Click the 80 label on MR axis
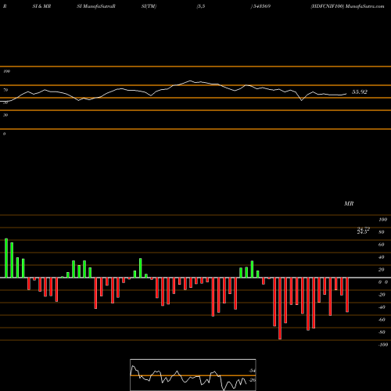This screenshot has width=391, height=391. 381,232
